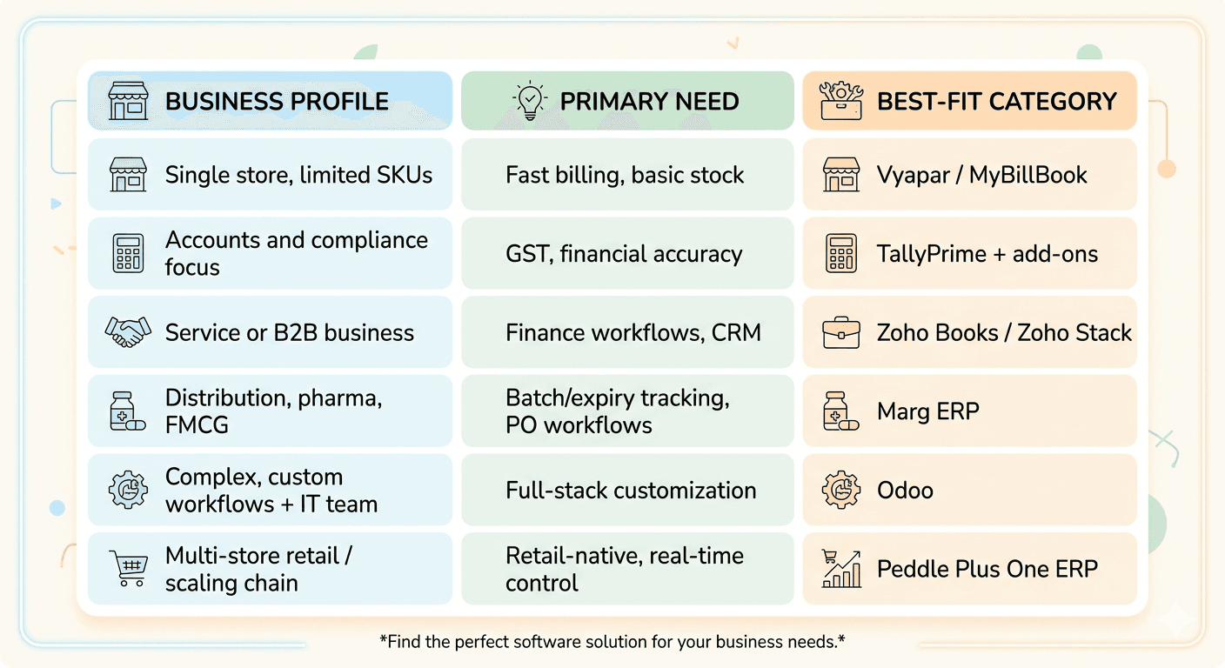The image size is (1225, 668).
Task: Click the medicine bottle icon beside Distribution, pharma
Action: pyautogui.click(x=128, y=411)
